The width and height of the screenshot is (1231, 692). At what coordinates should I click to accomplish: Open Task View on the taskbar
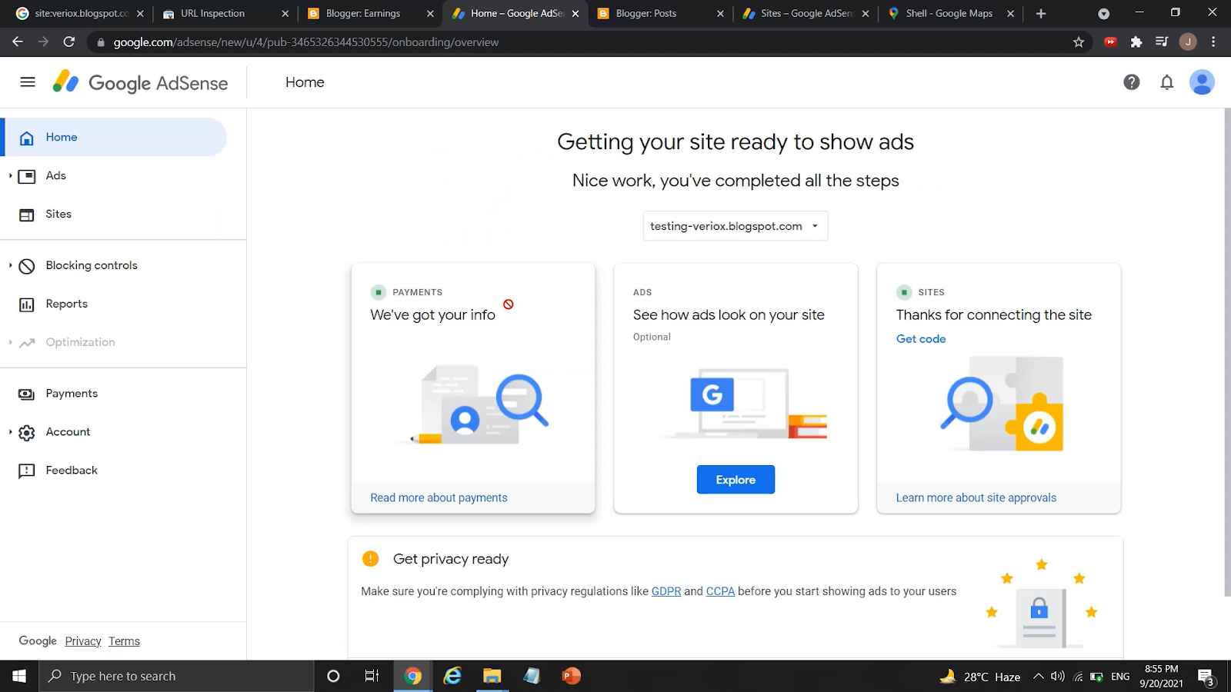(x=372, y=676)
